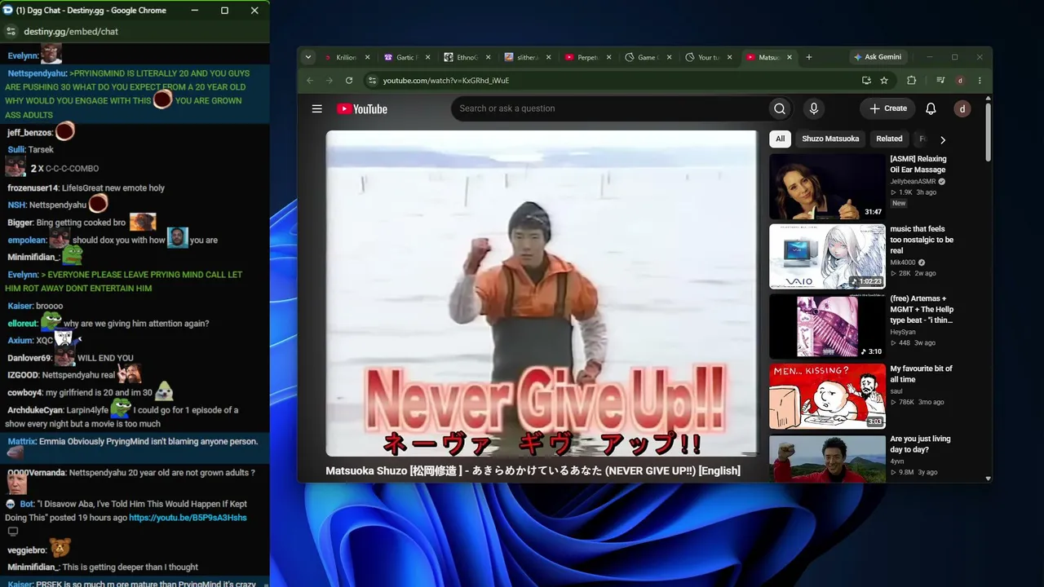Open the YouTube guide hamburger menu
The image size is (1044, 587).
[x=316, y=108]
